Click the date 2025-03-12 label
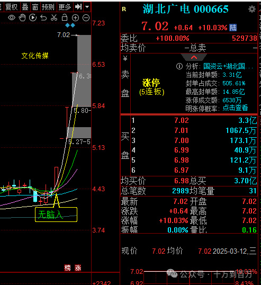The width and height of the screenshot is (261, 285). point(230,252)
